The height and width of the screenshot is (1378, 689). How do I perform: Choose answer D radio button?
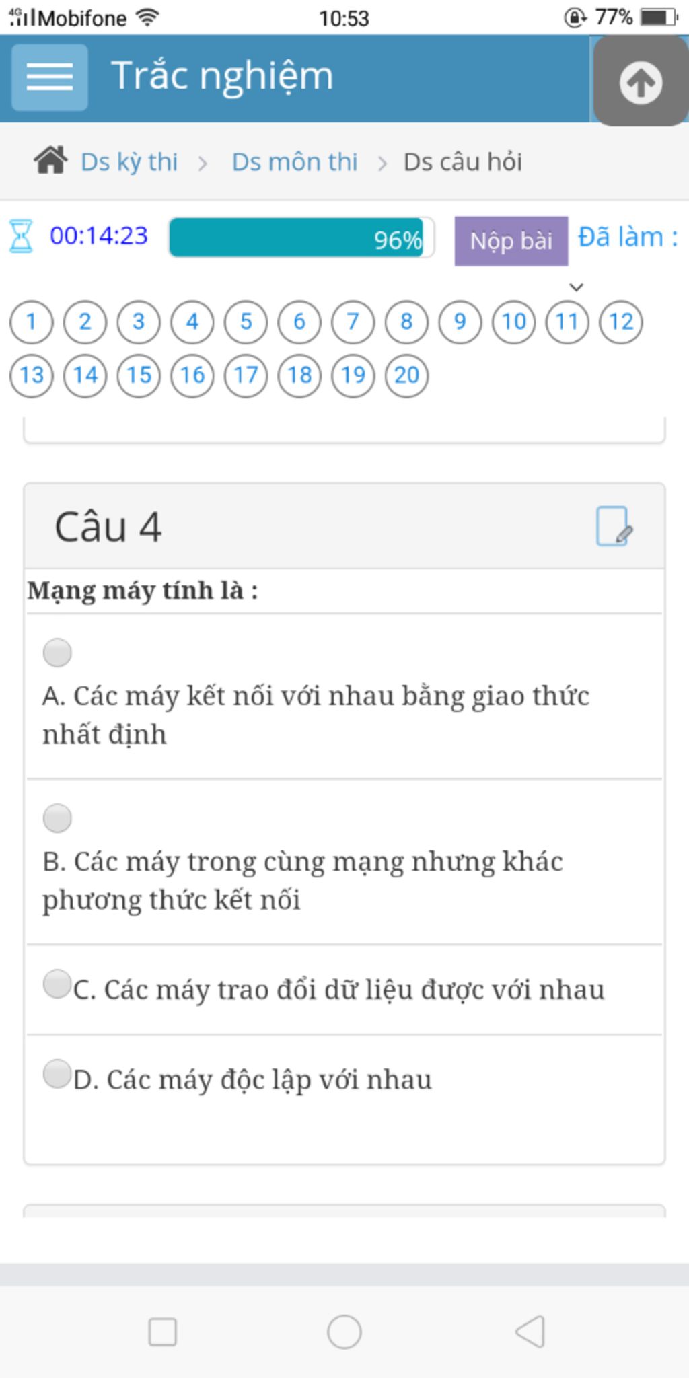click(x=57, y=1074)
